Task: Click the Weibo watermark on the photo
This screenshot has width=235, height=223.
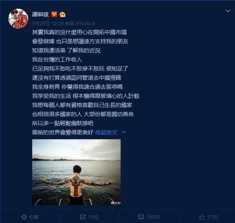Action: click(116, 203)
